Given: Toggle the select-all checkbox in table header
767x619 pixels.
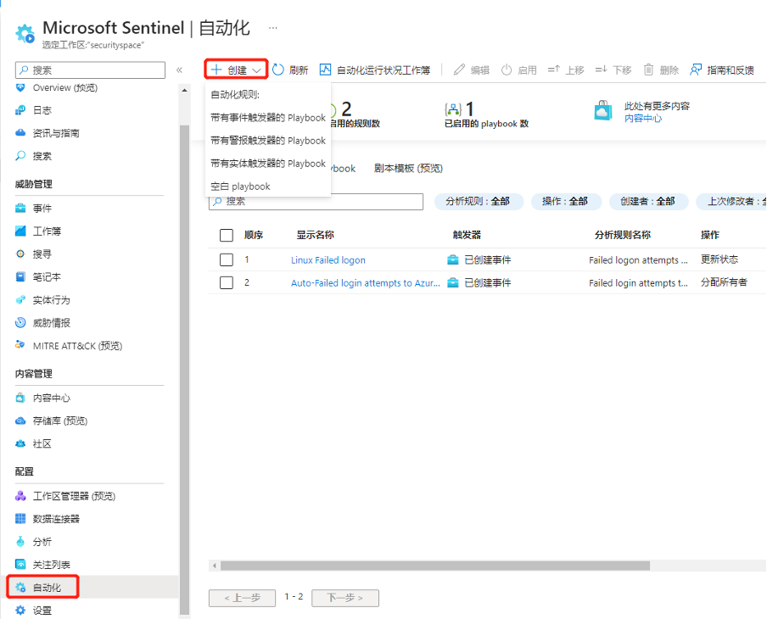Looking at the screenshot, I should tap(227, 235).
